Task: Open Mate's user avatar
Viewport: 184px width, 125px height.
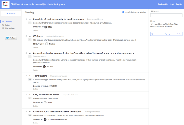Action: click(46, 27)
